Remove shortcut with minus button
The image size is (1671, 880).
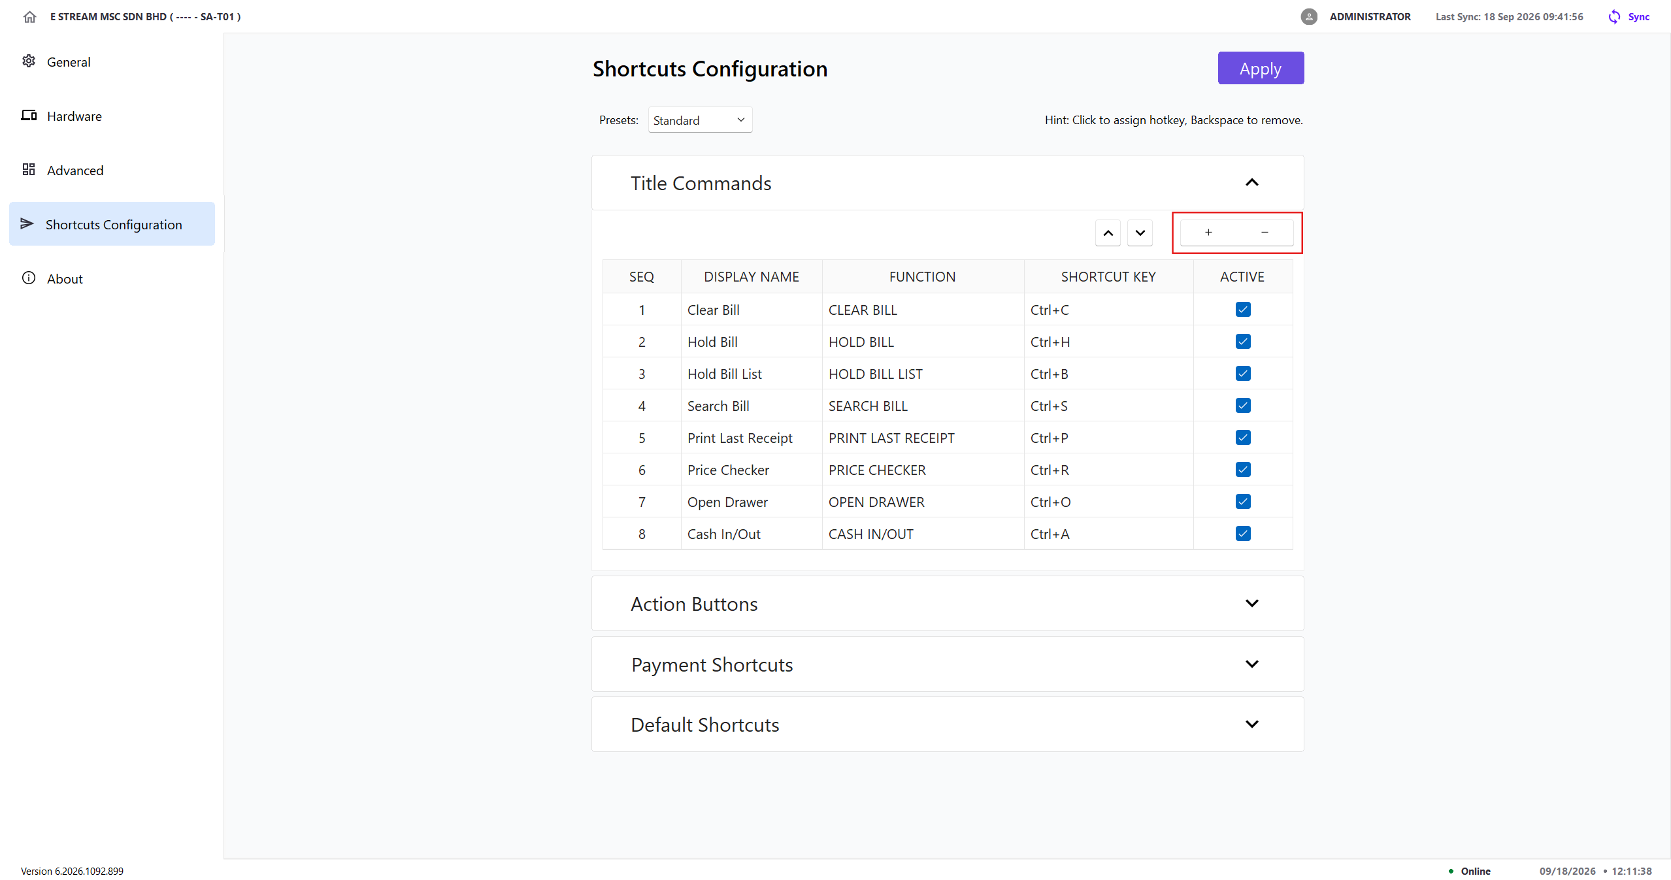pyautogui.click(x=1265, y=233)
